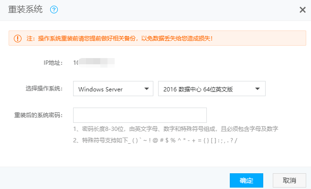
Task: Click the password length 8-30位 hint line
Action: [x=175, y=129]
